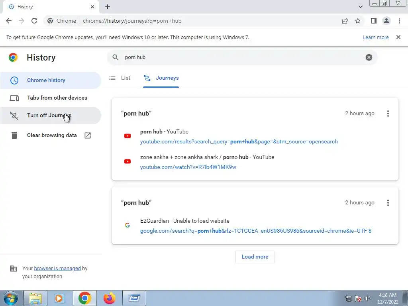Open Clear browsing data
Viewport: 408px width, 306px height.
pos(51,135)
